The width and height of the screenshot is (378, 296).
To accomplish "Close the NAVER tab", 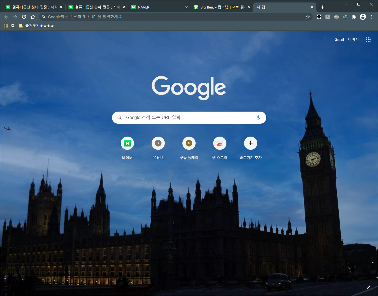I will (187, 7).
